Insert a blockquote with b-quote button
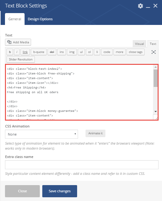Viewport: 162px width, 201px height. pos(39,52)
